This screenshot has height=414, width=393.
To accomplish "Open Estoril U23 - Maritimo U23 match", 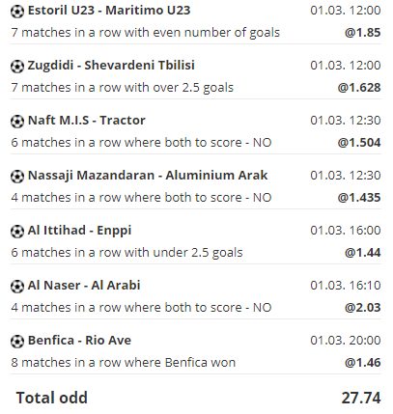I will pos(109,11).
